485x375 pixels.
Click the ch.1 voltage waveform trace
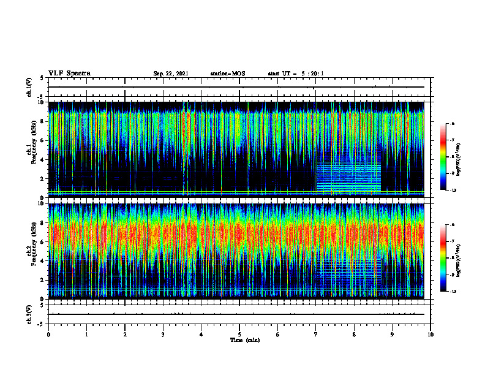tap(236, 87)
